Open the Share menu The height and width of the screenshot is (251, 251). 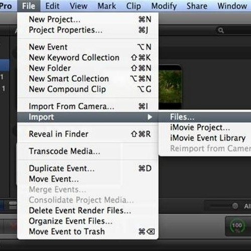point(197,6)
